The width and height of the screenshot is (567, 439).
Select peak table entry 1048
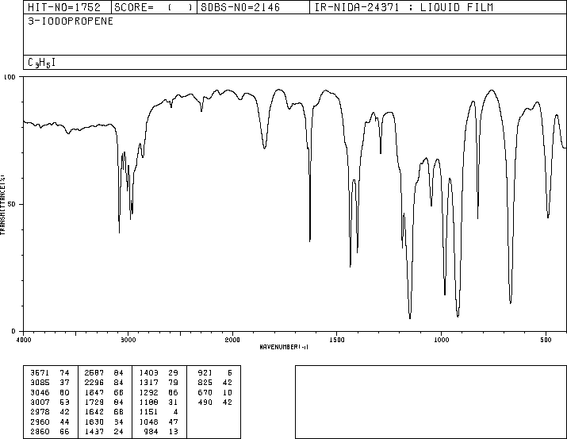[x=148, y=422]
